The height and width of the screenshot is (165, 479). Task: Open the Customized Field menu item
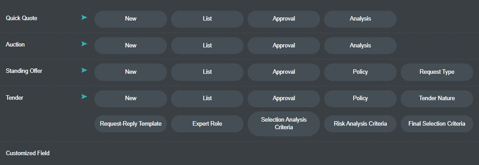pos(28,153)
